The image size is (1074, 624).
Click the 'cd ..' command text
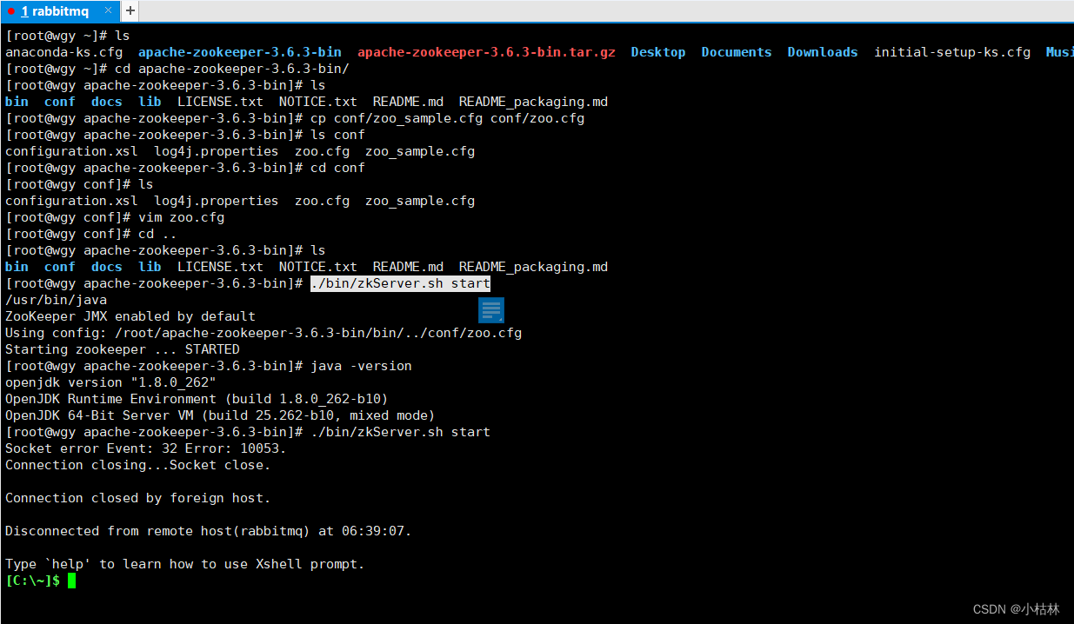click(157, 234)
